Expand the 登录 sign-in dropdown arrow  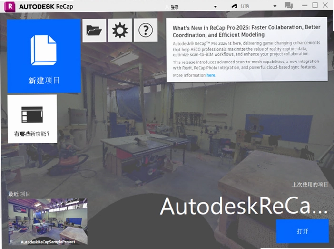[x=216, y=7]
